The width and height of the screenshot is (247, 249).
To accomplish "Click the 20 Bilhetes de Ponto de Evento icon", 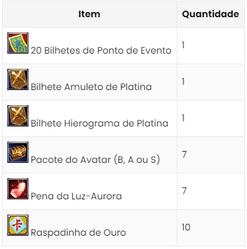I will coord(18,43).
